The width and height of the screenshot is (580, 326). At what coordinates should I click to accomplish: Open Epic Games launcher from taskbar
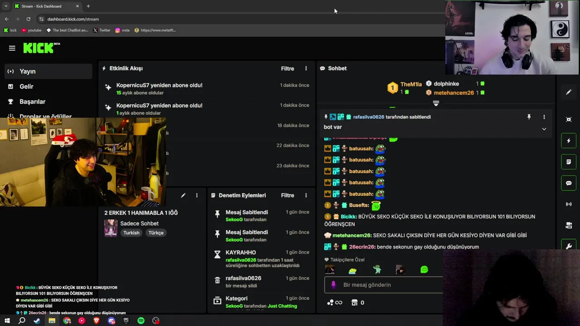[126, 321]
